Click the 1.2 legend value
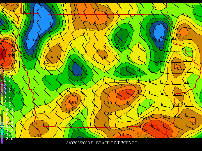The width and height of the screenshot is (202, 151). pos(8,80)
